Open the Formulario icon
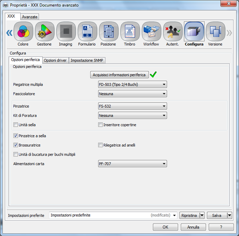Screen dimensions: 239x236 point(87,31)
